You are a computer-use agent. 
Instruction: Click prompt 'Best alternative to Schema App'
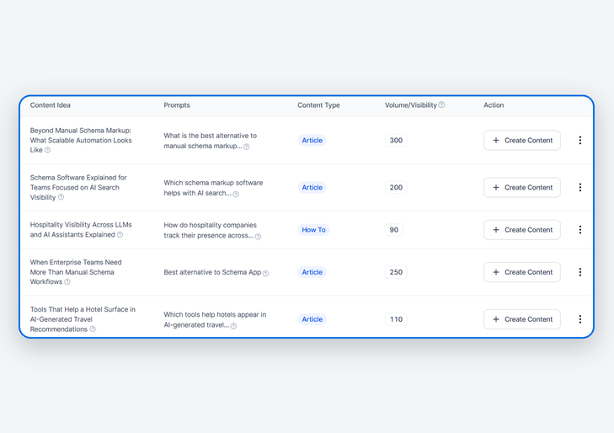click(212, 272)
